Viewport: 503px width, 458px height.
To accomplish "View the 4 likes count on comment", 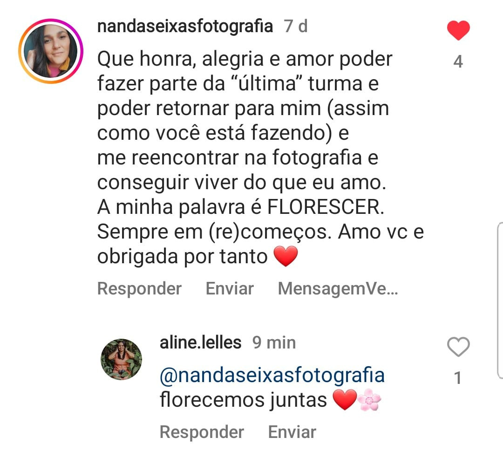I will pyautogui.click(x=458, y=62).
